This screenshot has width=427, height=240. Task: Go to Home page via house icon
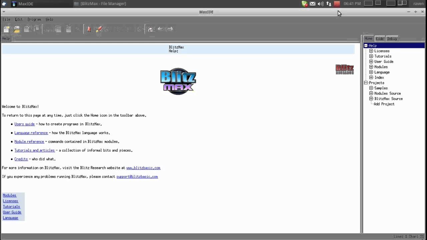tap(150, 29)
